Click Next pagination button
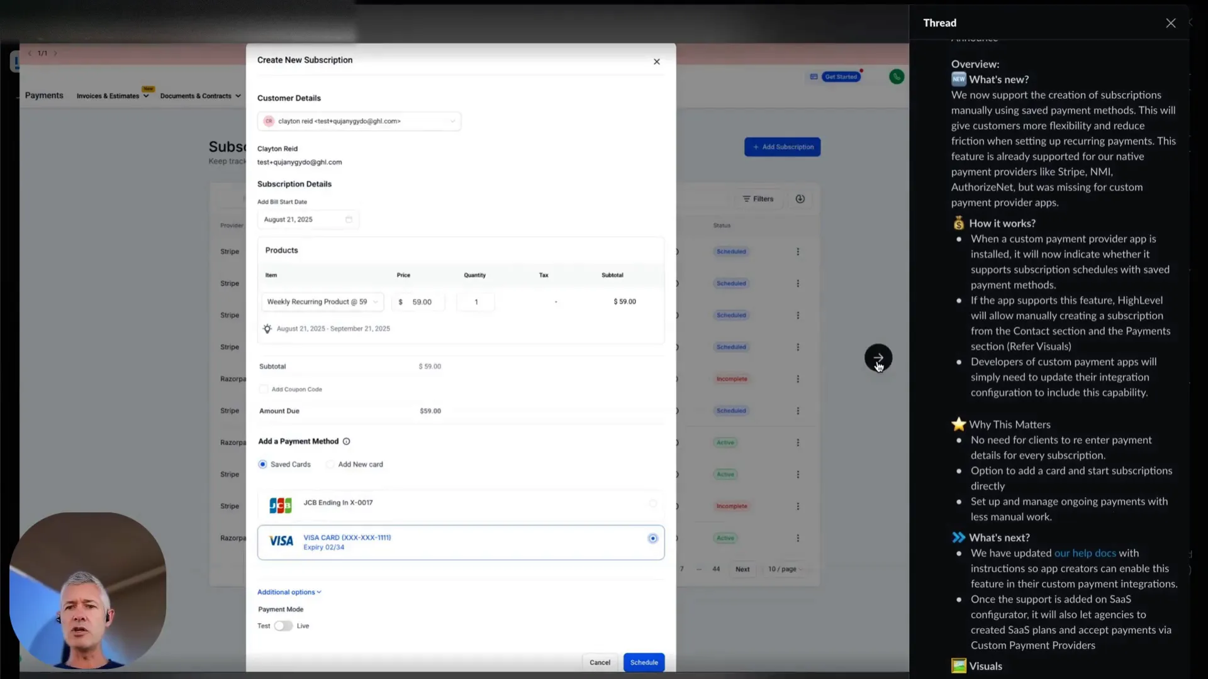 [742, 569]
